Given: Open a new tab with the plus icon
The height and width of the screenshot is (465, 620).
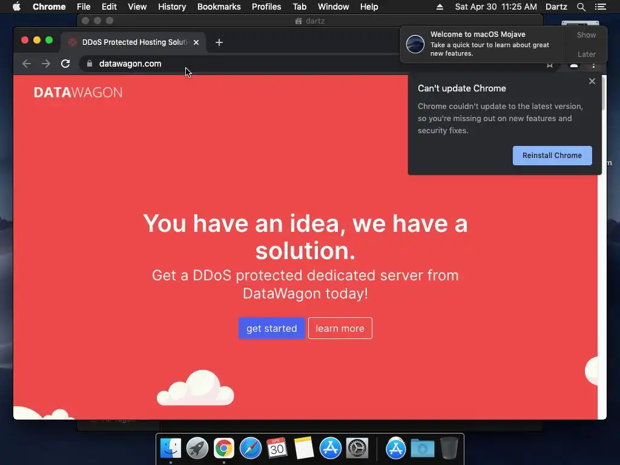Looking at the screenshot, I should (x=219, y=42).
